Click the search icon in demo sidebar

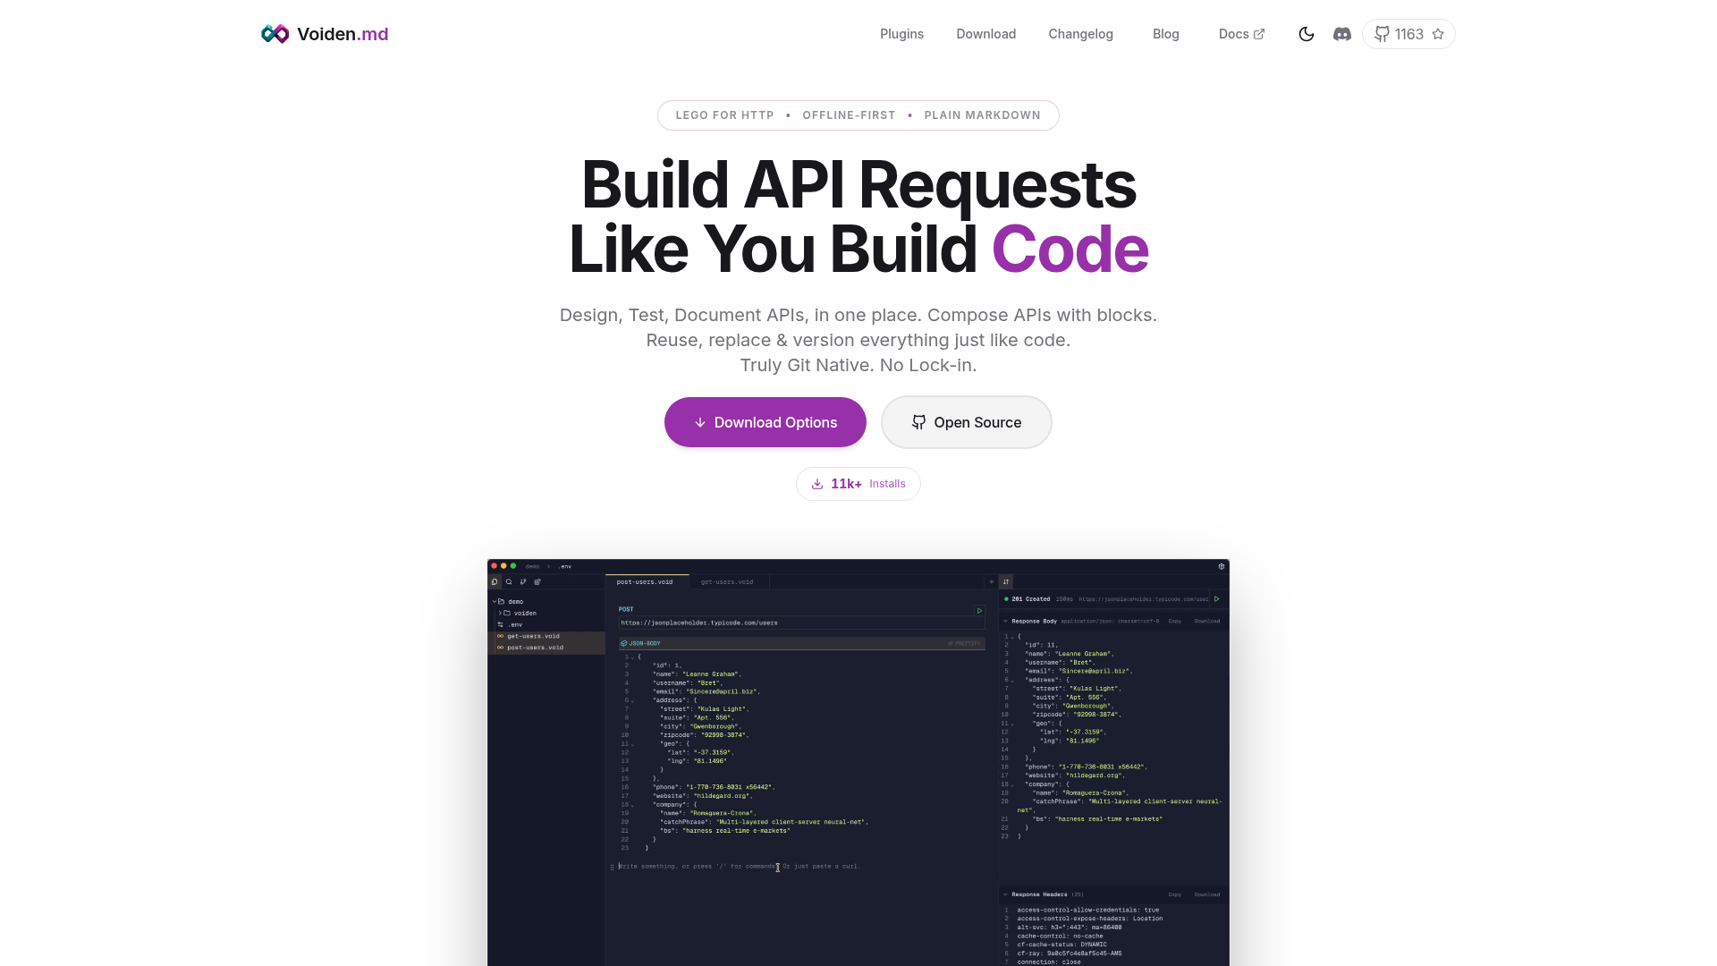pos(509,582)
